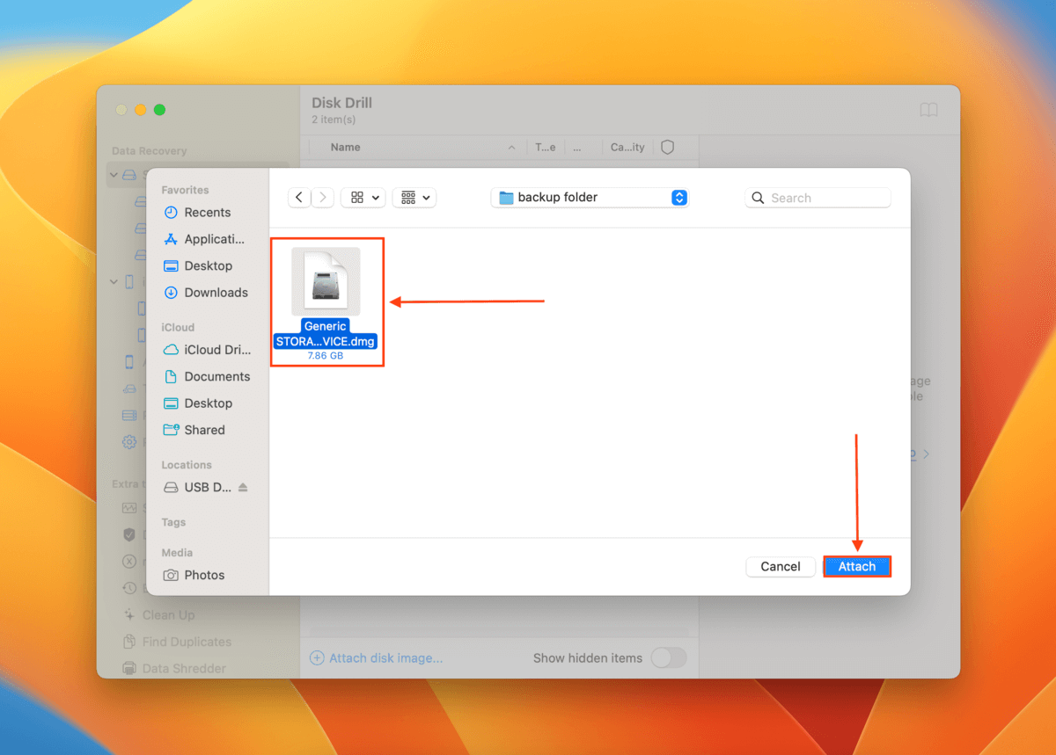Click the Capacity column header
Screen dimensions: 1056x755
point(627,148)
